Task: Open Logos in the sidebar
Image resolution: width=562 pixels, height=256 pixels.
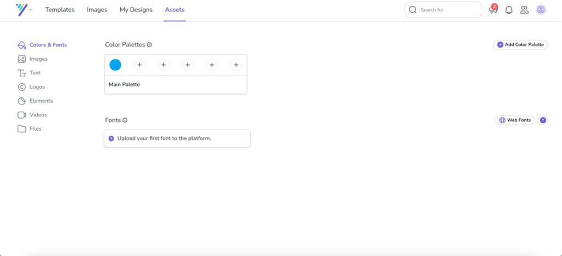Action: pos(37,87)
